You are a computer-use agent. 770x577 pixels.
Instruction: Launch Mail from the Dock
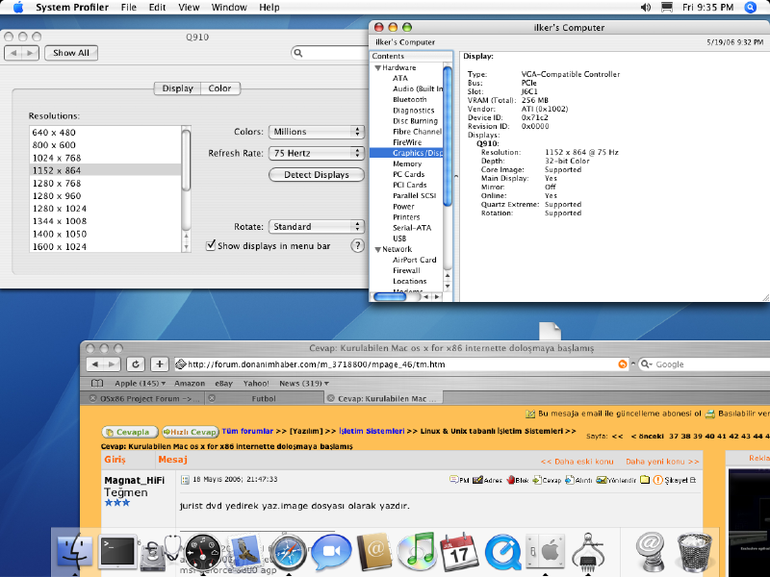pyautogui.click(x=245, y=552)
